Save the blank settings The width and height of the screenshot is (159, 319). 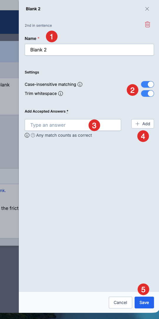point(144,303)
